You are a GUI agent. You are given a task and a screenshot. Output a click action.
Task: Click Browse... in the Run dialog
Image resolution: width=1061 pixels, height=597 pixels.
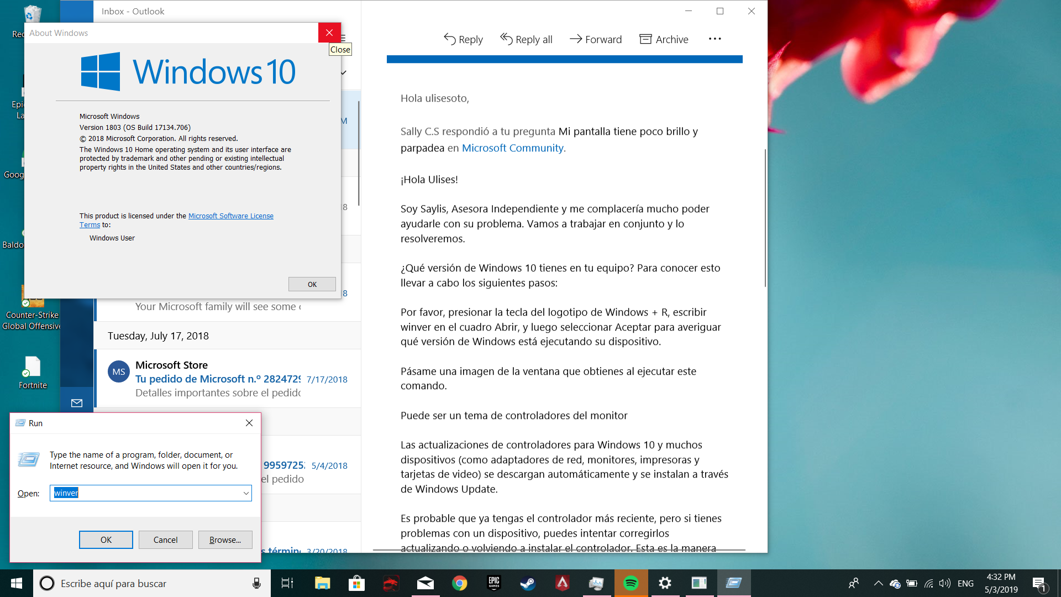(x=225, y=540)
